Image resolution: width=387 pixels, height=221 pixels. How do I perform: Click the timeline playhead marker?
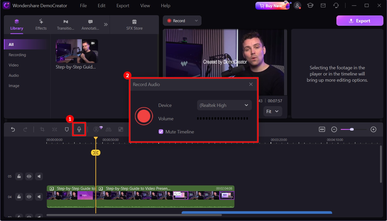(x=96, y=138)
